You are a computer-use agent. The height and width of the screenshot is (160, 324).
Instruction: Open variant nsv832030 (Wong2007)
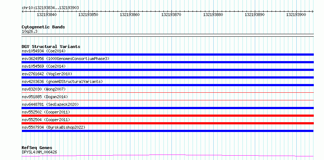[x=44, y=89]
